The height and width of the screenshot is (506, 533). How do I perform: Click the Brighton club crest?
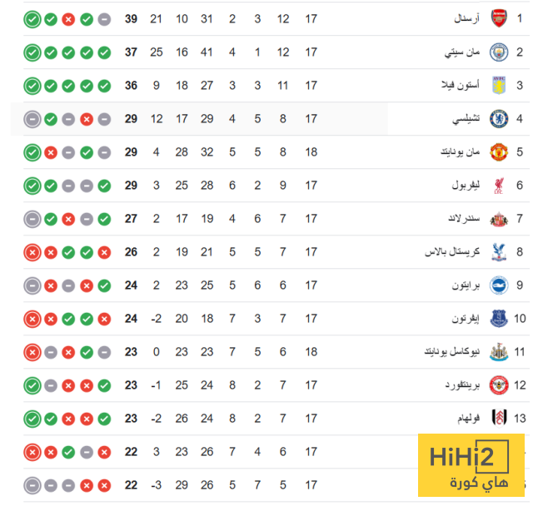[498, 285]
